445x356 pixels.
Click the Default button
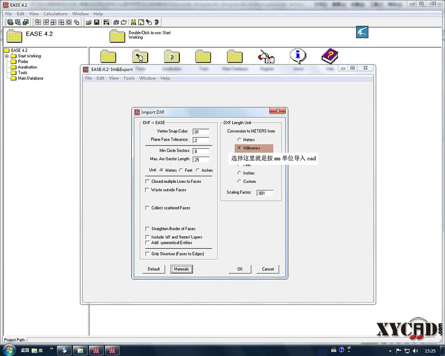coord(154,269)
